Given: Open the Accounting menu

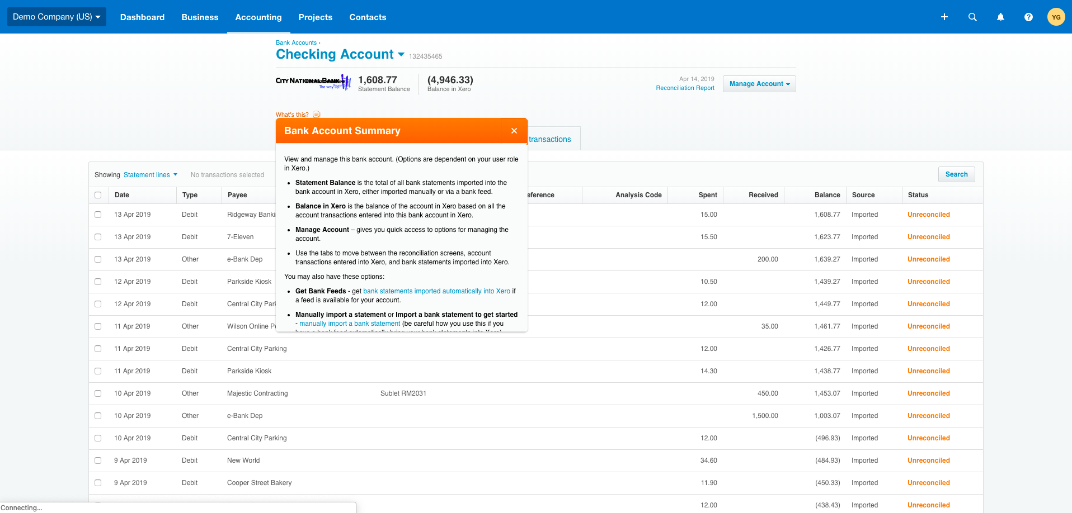Looking at the screenshot, I should [258, 17].
